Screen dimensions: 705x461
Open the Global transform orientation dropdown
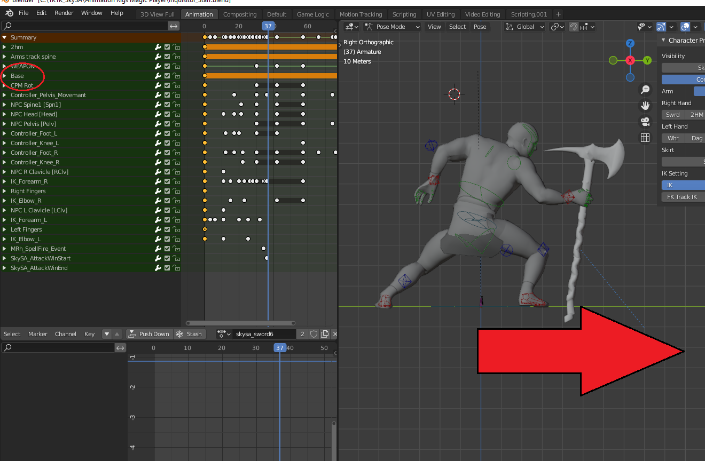pyautogui.click(x=525, y=27)
